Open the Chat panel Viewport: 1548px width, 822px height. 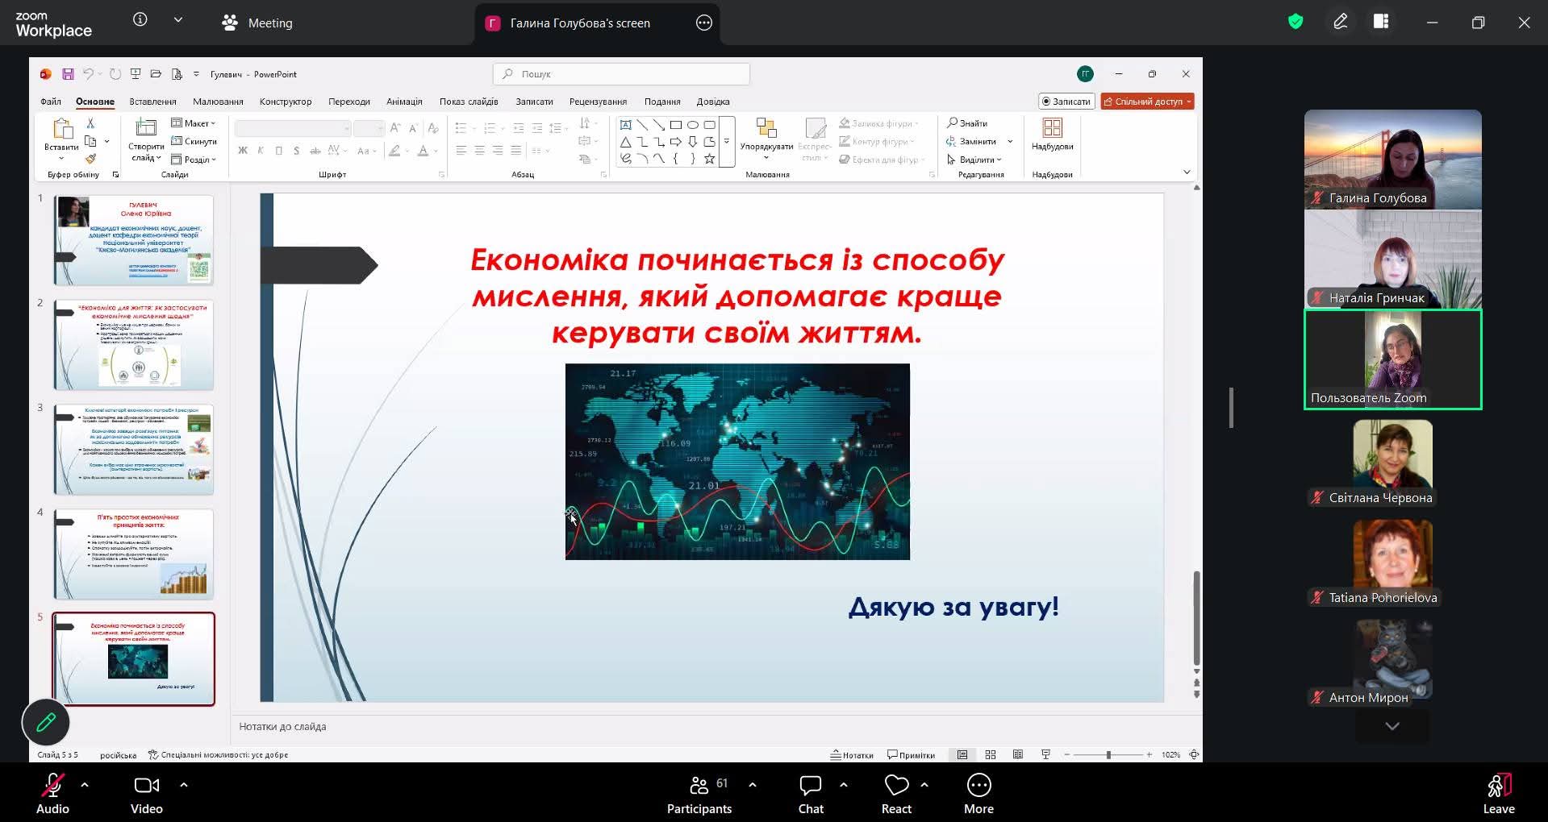[x=810, y=795]
